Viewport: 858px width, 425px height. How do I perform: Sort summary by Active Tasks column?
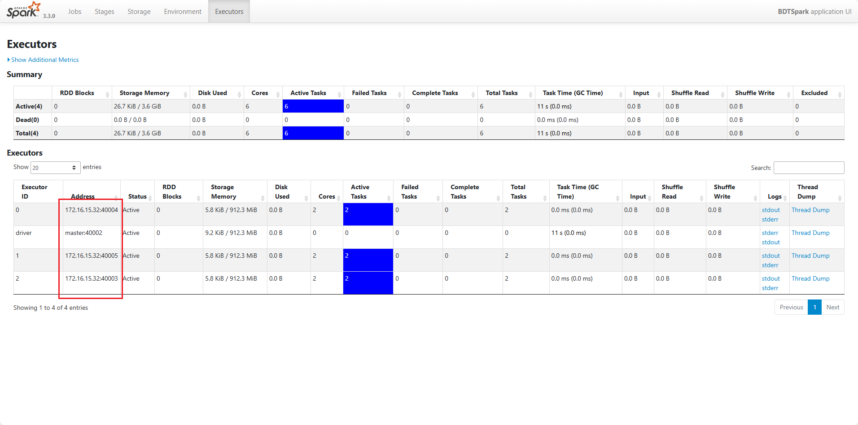tap(313, 93)
